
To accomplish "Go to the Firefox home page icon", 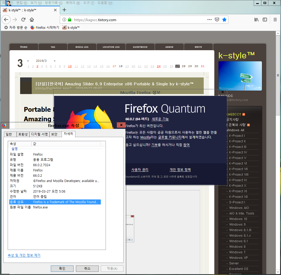I will click(x=32, y=20).
